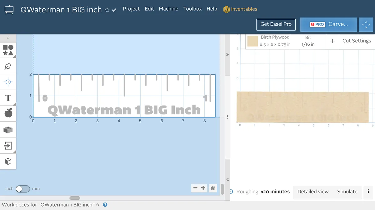This screenshot has width=375, height=210.
Task: Open the Project menu
Action: tap(131, 9)
